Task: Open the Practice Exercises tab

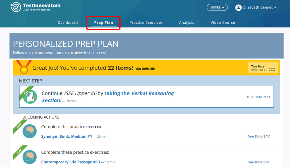Action: tap(146, 22)
